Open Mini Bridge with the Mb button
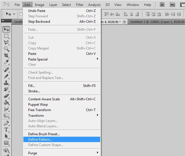This screenshot has width=185, height=156. (x=172, y=5)
